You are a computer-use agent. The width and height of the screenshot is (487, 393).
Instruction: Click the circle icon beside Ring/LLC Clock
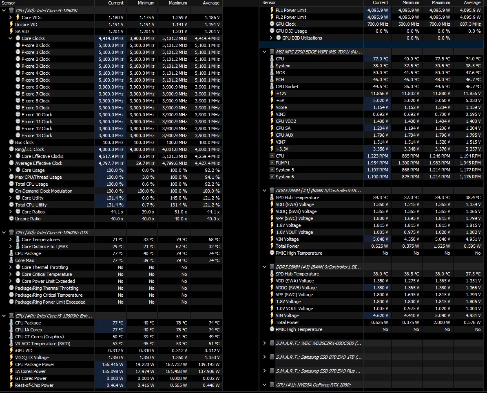[11, 149]
